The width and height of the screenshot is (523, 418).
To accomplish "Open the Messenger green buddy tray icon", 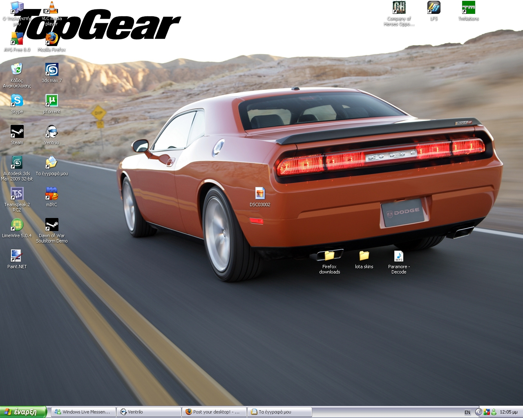I will [x=494, y=412].
